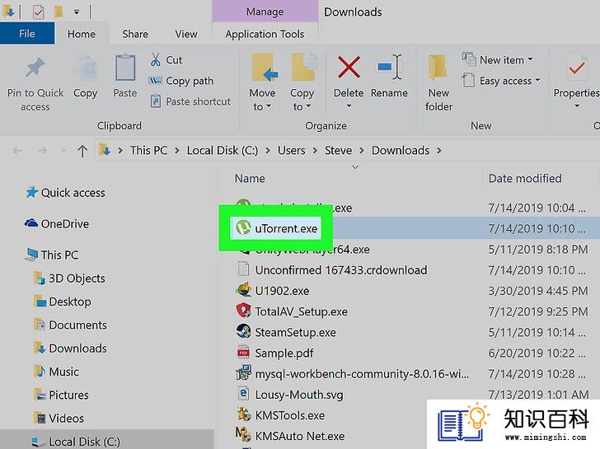Open the Delete options dropdown arrow
The height and width of the screenshot is (449, 600).
pos(349,106)
